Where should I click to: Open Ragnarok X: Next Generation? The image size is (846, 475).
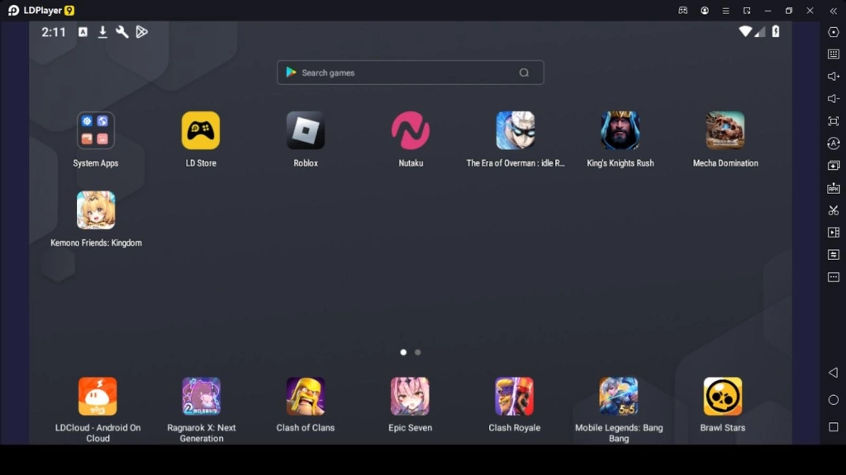(x=202, y=397)
